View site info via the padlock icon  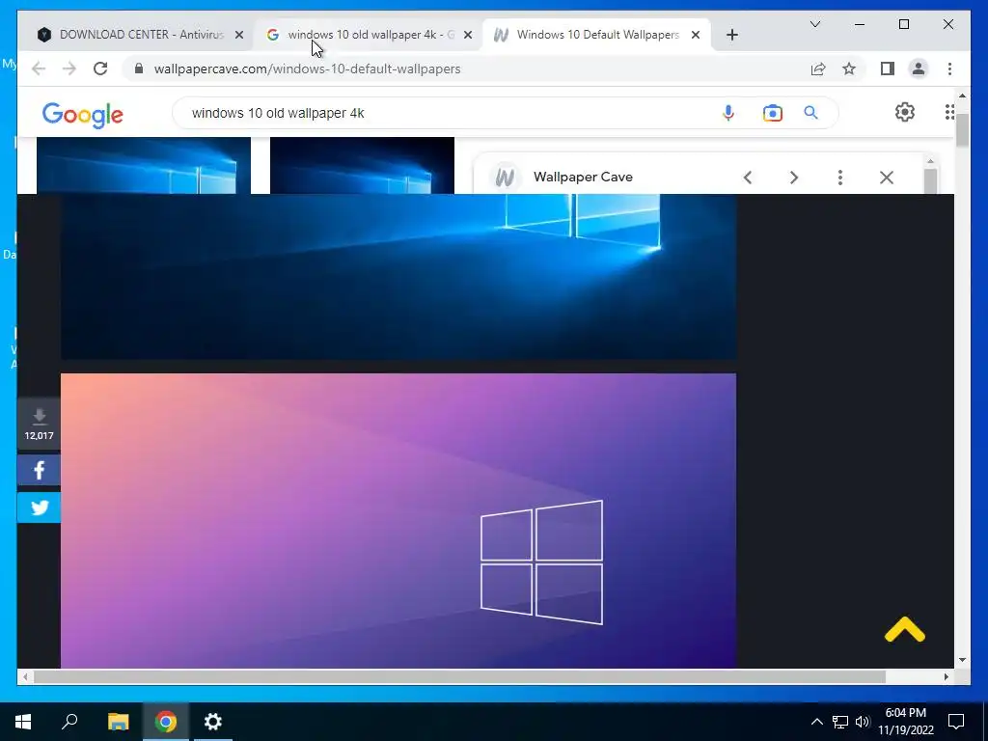[139, 69]
